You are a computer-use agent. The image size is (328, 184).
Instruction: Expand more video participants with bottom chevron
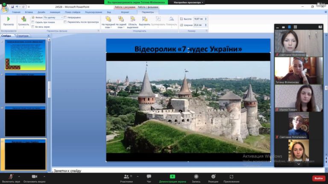[x=299, y=164]
